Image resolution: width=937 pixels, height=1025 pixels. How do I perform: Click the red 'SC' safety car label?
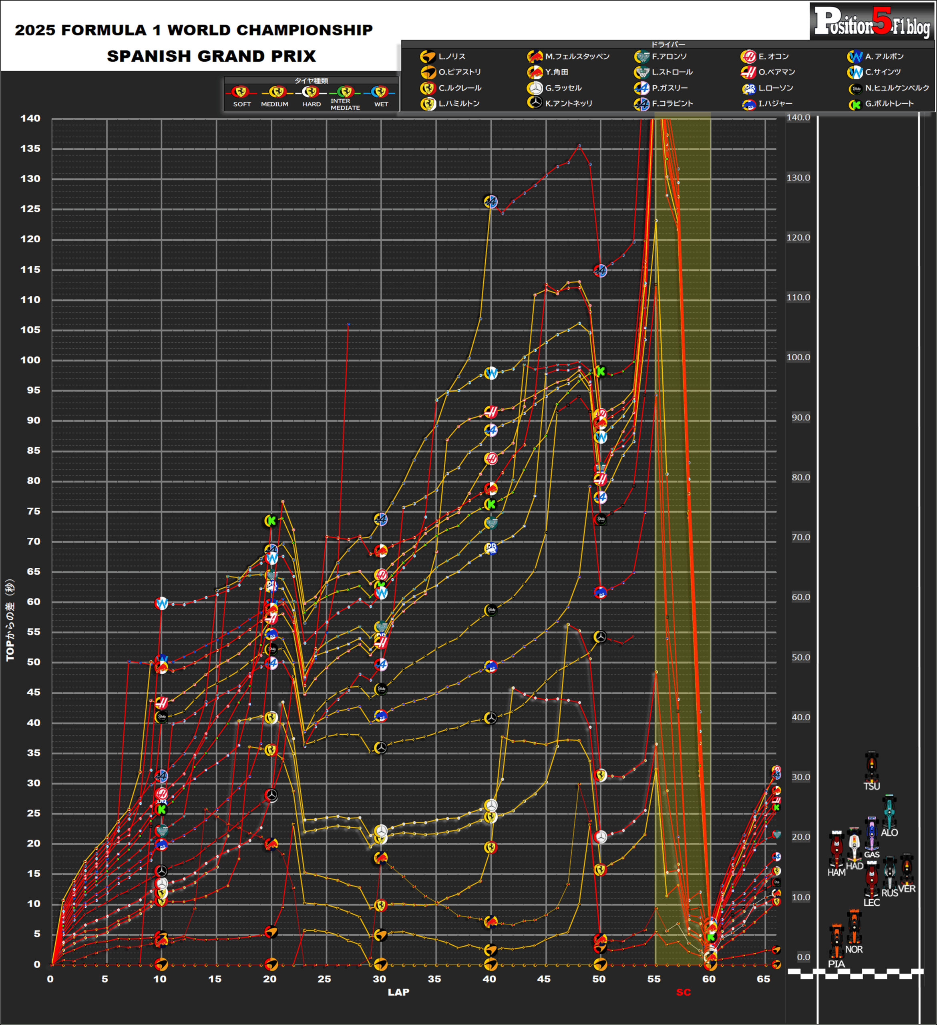[x=683, y=993]
